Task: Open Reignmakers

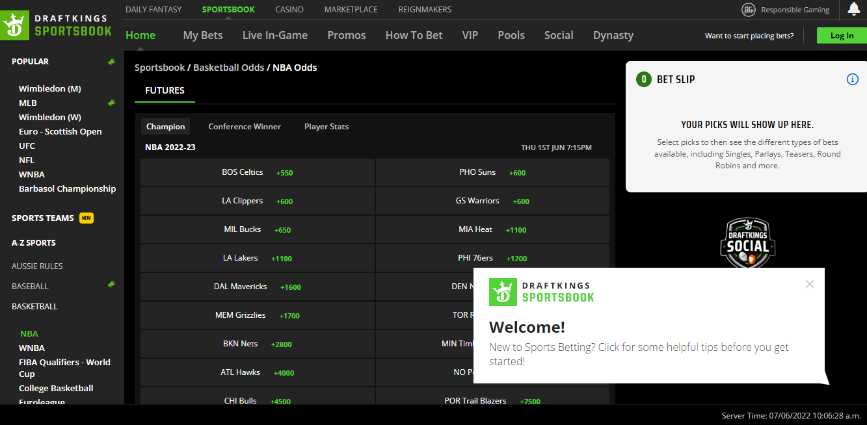Action: click(x=425, y=10)
